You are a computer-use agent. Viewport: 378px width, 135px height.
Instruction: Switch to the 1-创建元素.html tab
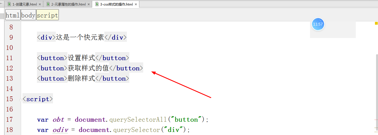coord(25,4)
